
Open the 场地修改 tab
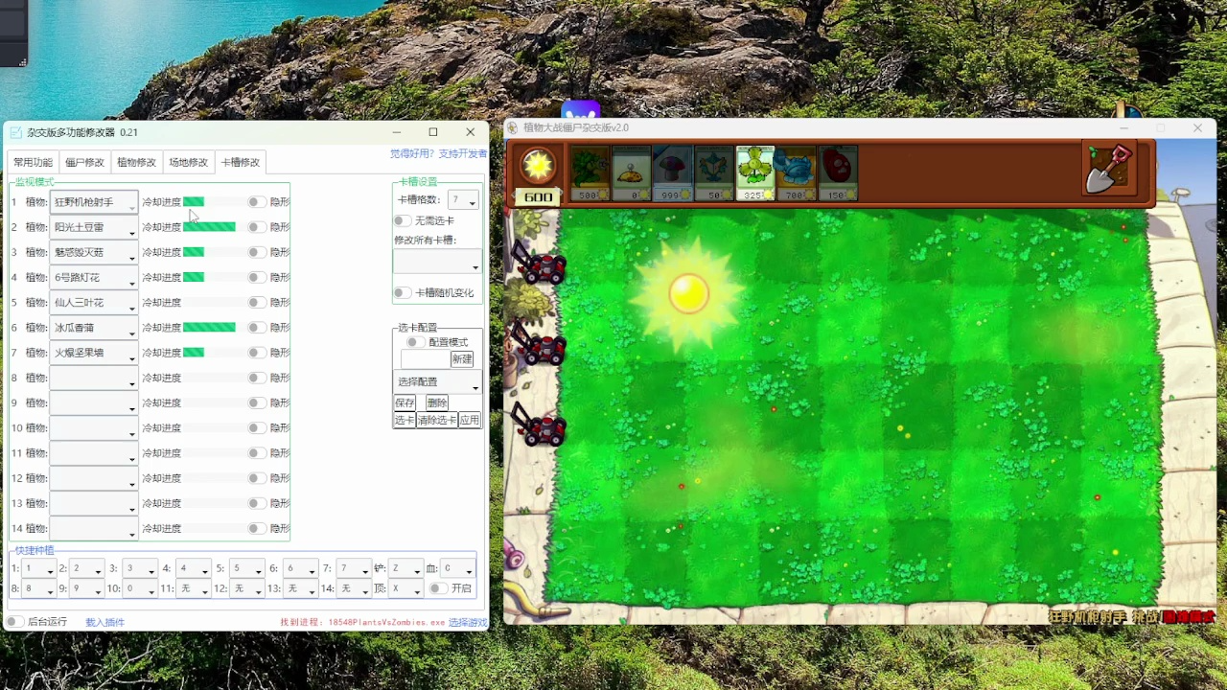[x=188, y=162]
